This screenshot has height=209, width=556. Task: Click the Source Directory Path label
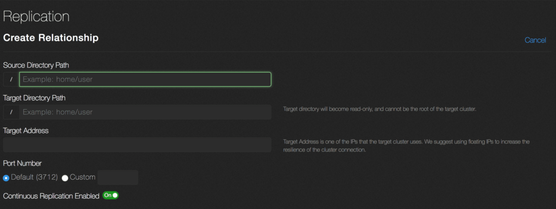click(36, 65)
